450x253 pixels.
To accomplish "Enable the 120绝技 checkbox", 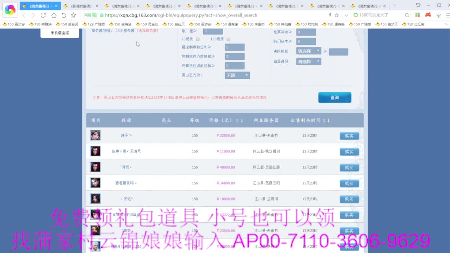I will pyautogui.click(x=229, y=39).
